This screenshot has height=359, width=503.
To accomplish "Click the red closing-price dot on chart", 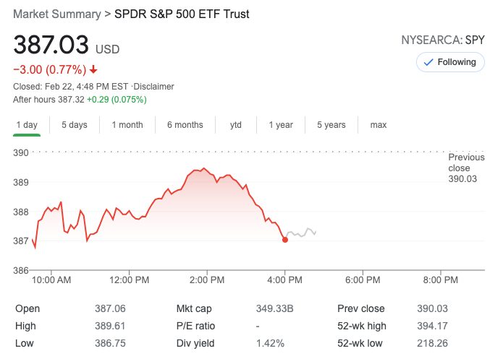I will click(x=285, y=240).
